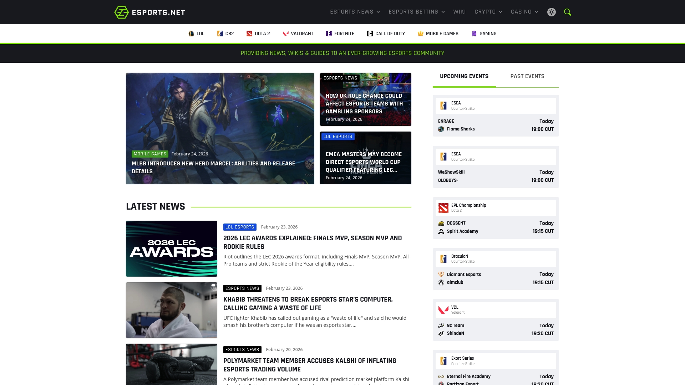685x385 pixels.
Task: Click the CS2 game icon
Action: point(220,34)
